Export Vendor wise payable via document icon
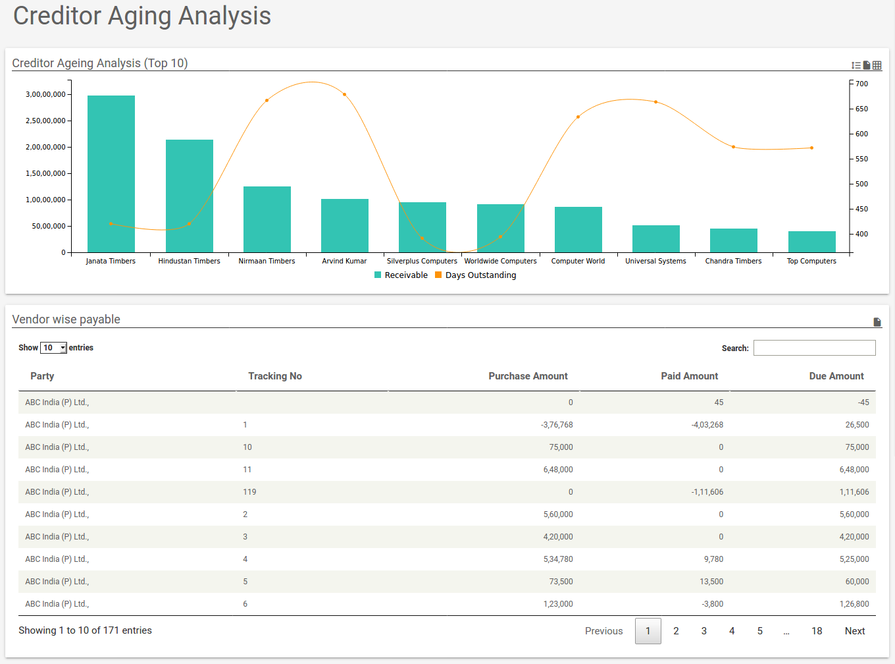Viewport: 895px width, 664px height. tap(877, 321)
